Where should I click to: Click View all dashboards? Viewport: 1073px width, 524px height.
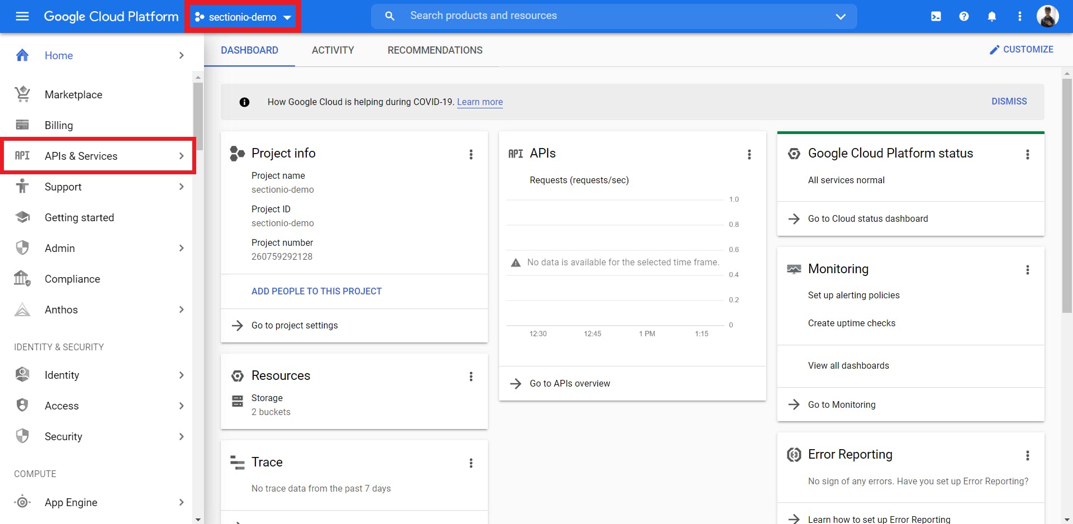tap(848, 365)
